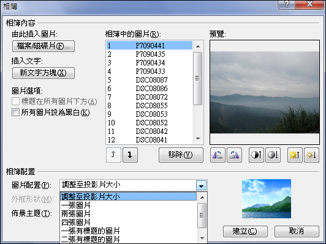Screen dimensions: 326x244
Task: Layout dropdown list scroll up arrow
Action: coord(202,198)
